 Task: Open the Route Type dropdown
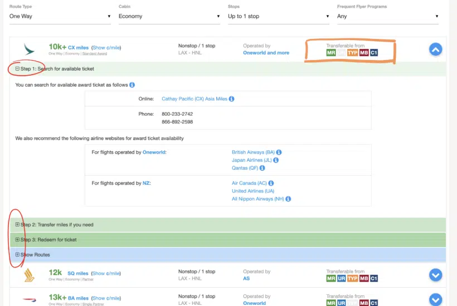(x=60, y=16)
